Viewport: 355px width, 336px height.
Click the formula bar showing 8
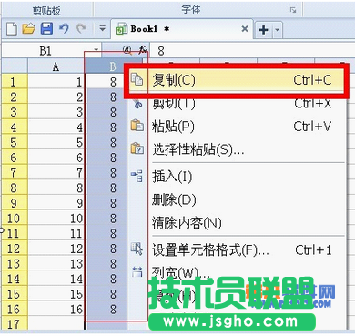pos(252,51)
